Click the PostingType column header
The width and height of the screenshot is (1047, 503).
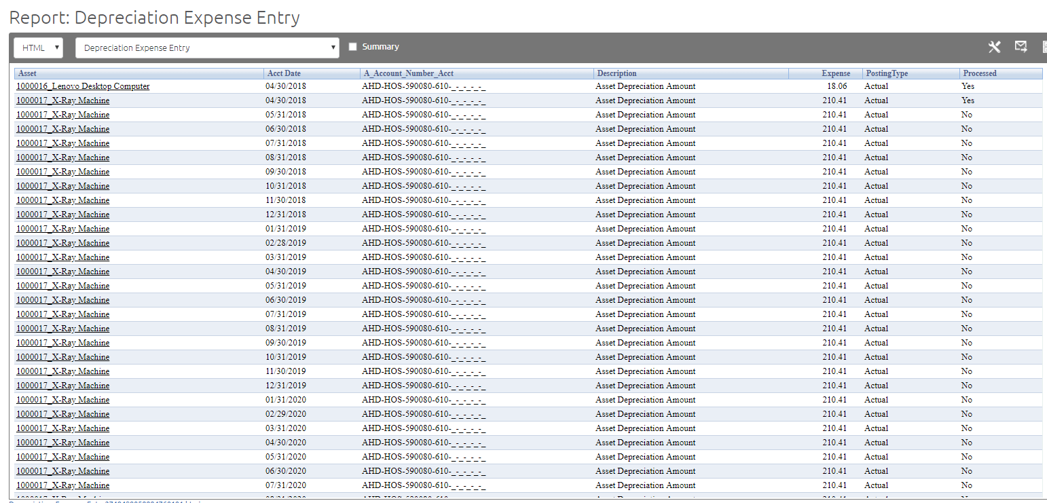886,73
